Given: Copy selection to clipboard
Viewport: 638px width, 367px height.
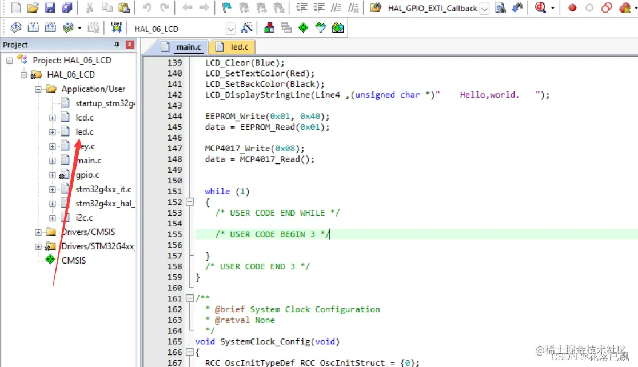Looking at the screenshot, I should (107, 8).
